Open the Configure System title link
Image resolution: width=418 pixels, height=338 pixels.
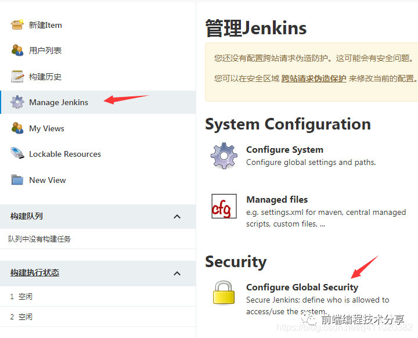coord(284,150)
